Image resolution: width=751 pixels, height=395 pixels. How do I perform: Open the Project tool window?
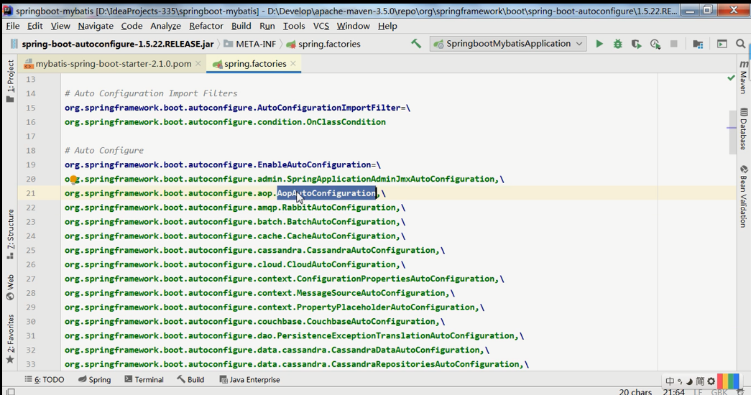(10, 81)
